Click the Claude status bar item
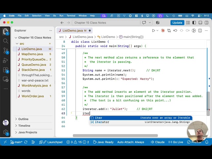The height and width of the screenshot is (159, 212). coord(158,142)
